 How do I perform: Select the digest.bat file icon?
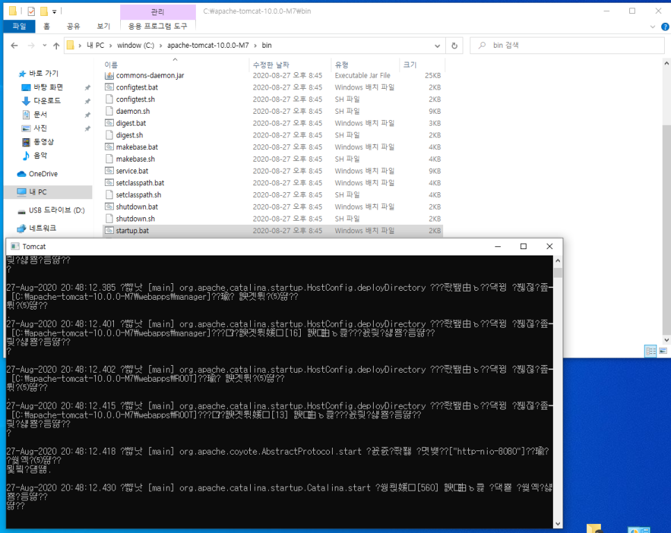click(110, 123)
